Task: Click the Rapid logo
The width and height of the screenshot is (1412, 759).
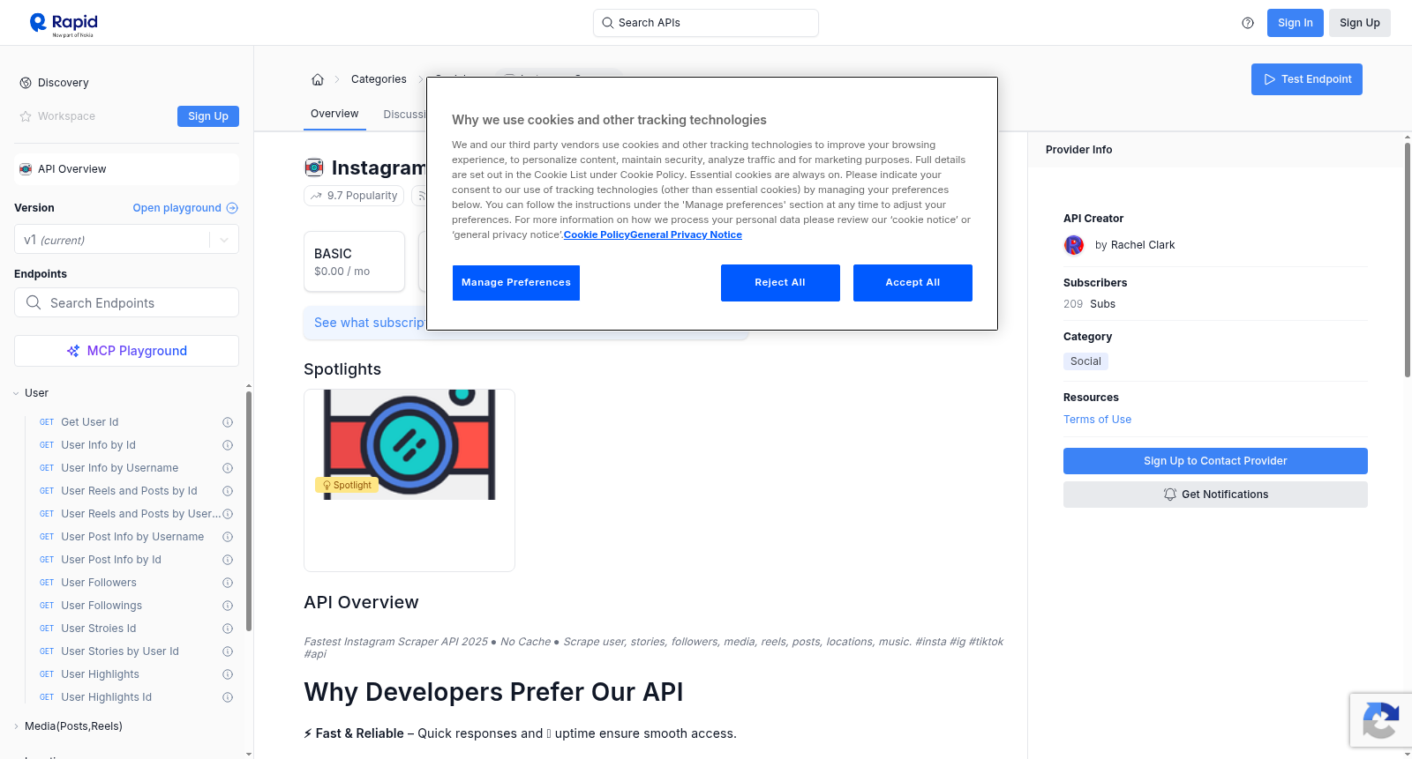Action: (x=64, y=24)
